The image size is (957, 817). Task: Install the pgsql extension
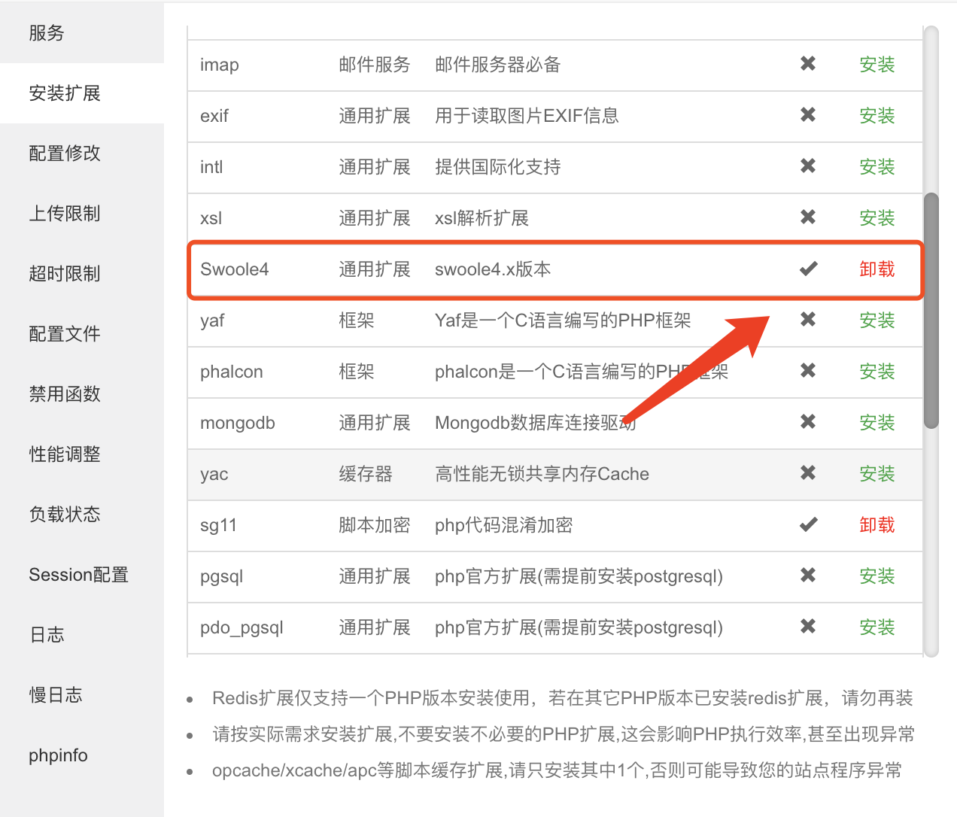point(877,576)
